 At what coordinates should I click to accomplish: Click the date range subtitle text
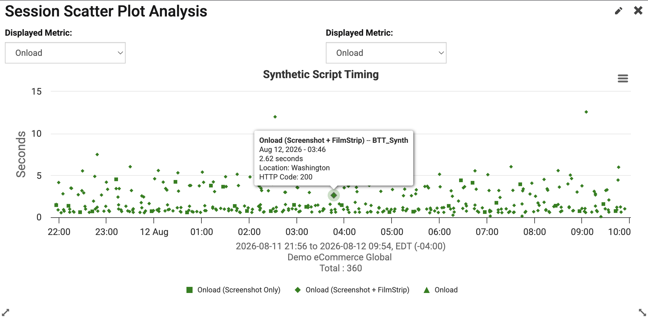coord(341,246)
